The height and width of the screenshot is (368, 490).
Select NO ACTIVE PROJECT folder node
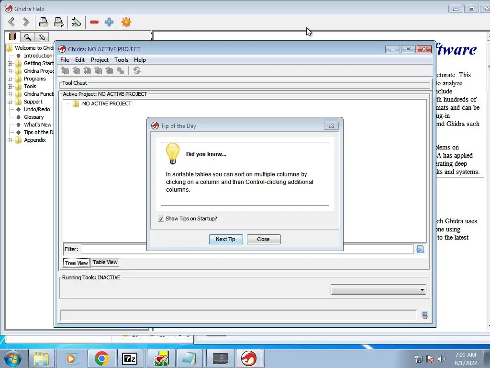tap(107, 103)
